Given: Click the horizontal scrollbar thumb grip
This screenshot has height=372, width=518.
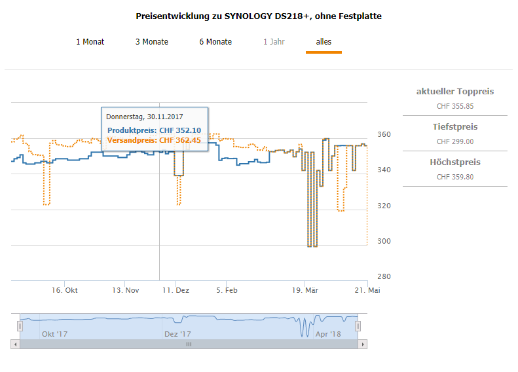Looking at the screenshot, I should [189, 344].
